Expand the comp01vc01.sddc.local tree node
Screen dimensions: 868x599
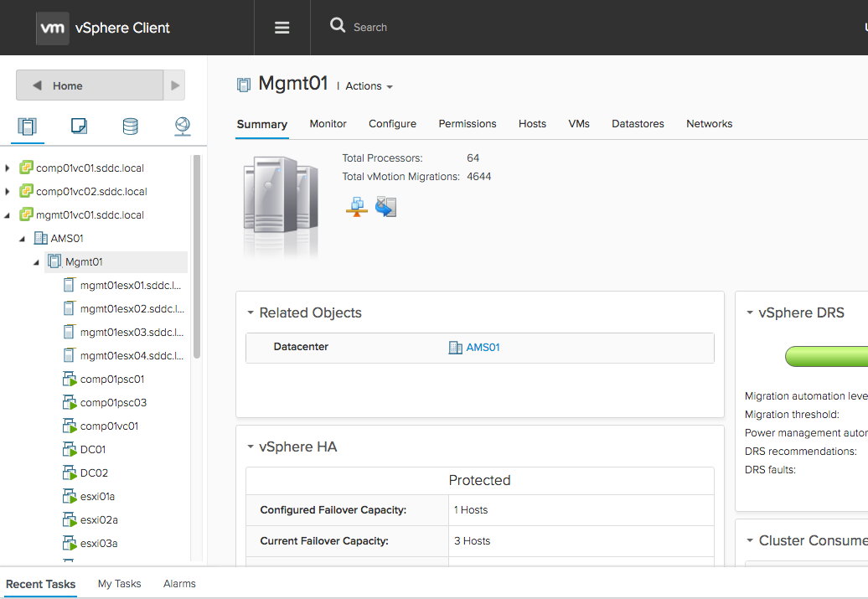(8, 168)
